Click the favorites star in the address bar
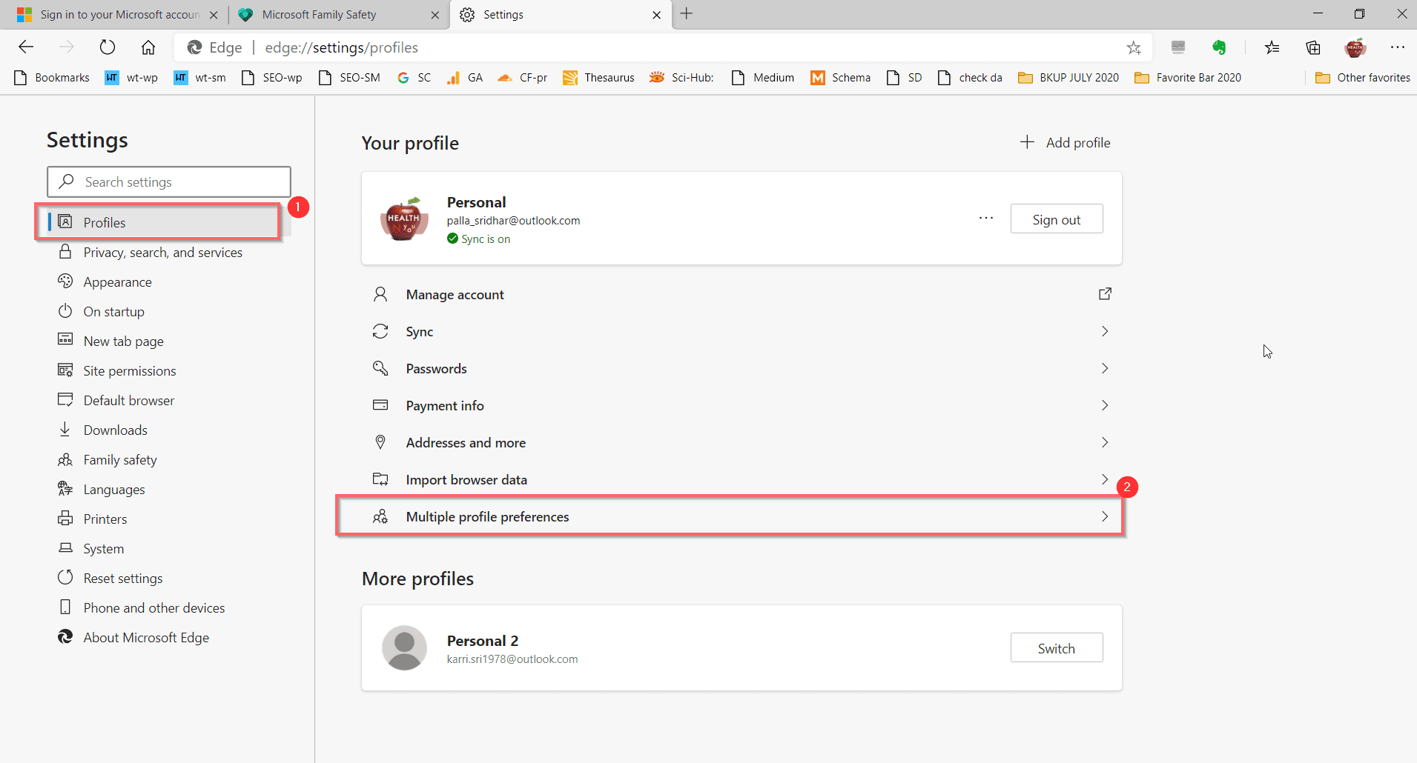This screenshot has width=1417, height=763. pos(1133,47)
